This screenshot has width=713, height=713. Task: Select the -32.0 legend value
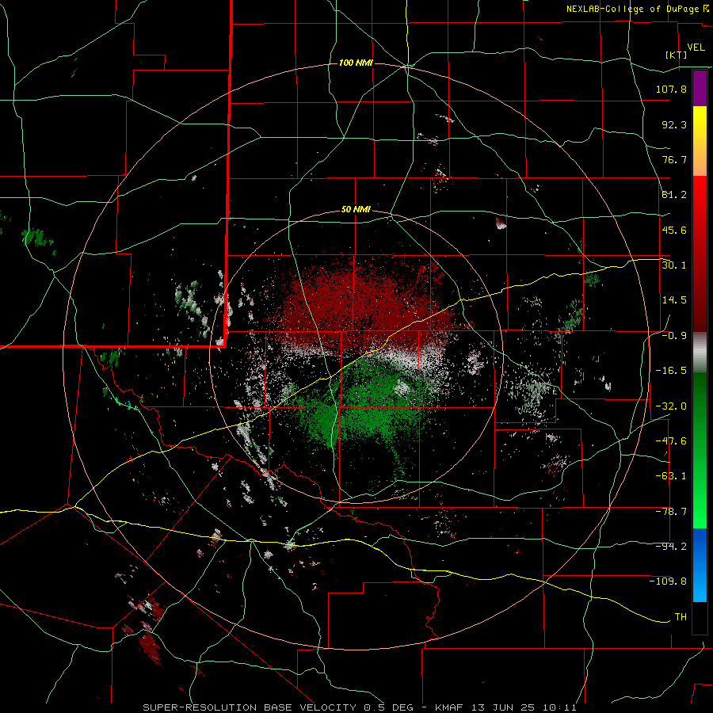(x=671, y=406)
